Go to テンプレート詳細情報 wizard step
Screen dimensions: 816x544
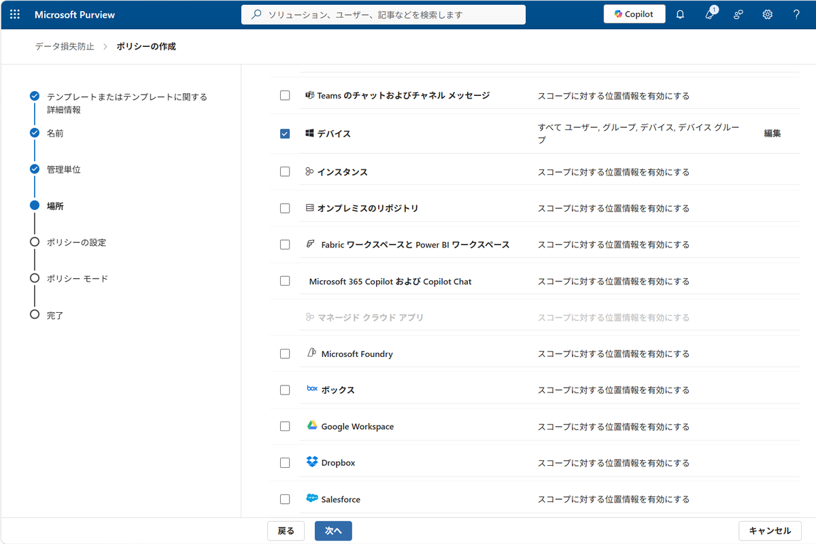126,103
